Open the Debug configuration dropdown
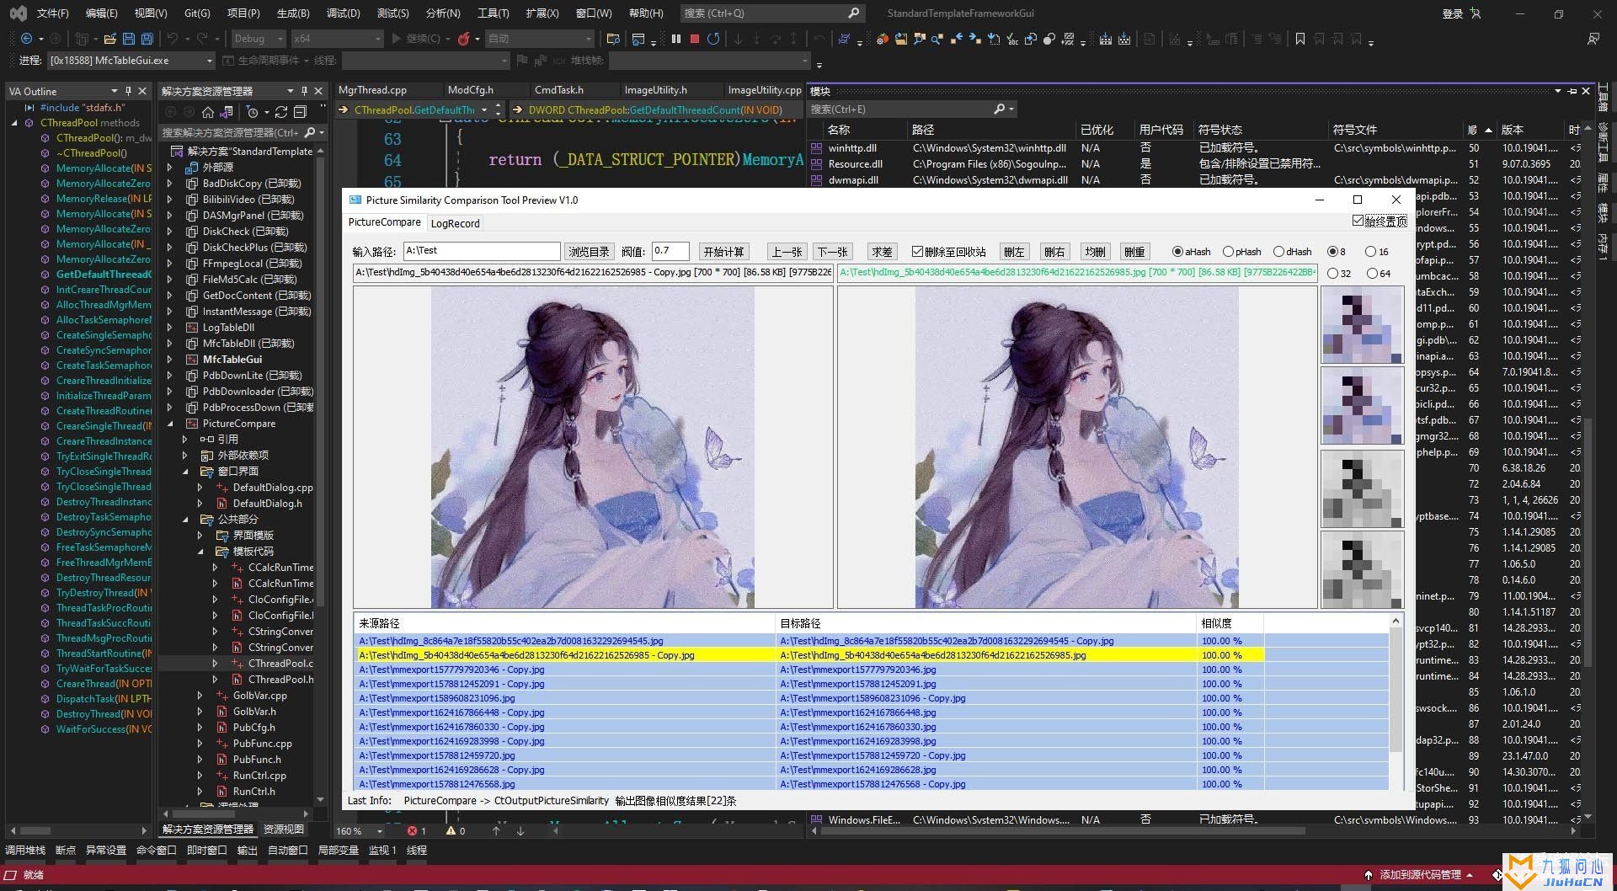The image size is (1617, 891). point(258,39)
